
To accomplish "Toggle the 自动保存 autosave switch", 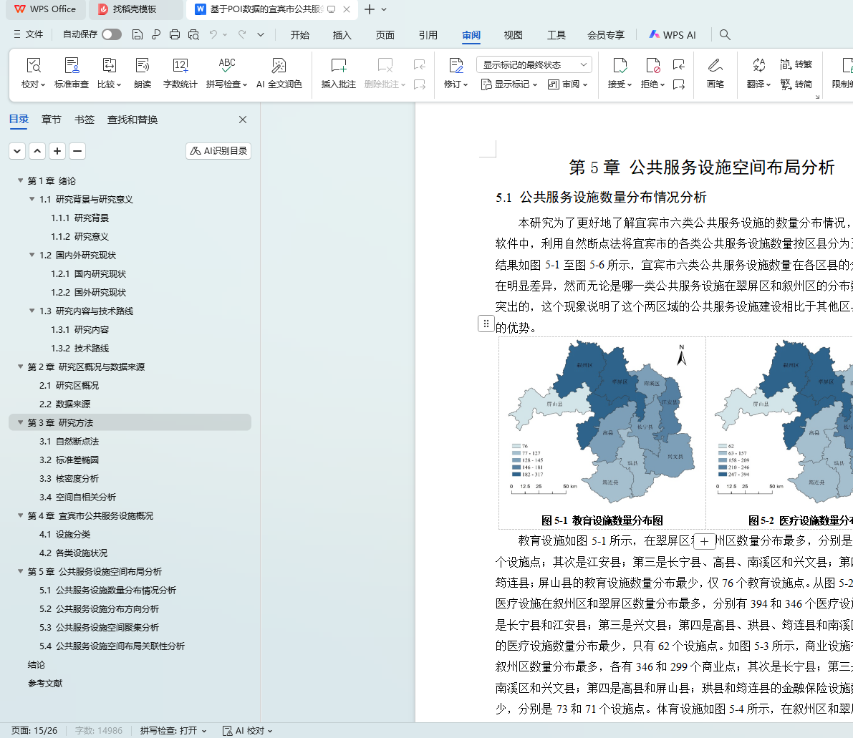I will click(x=111, y=34).
